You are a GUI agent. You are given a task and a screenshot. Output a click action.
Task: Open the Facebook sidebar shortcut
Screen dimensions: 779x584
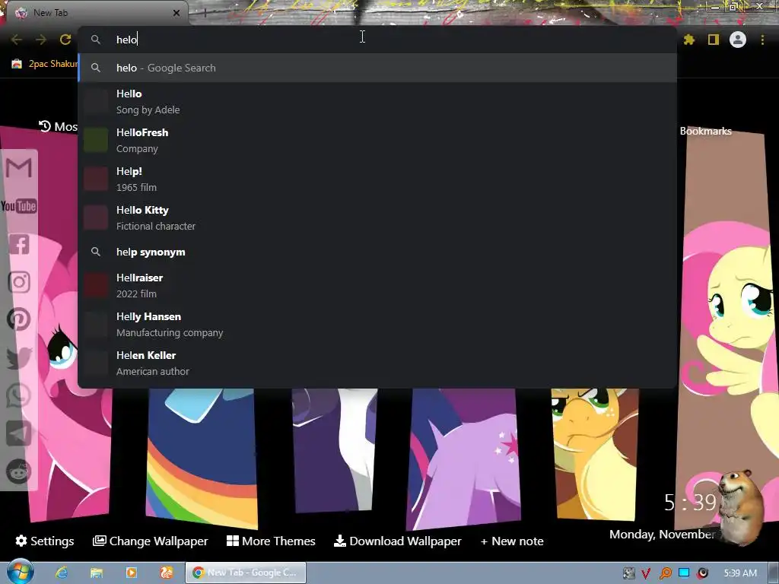19,244
